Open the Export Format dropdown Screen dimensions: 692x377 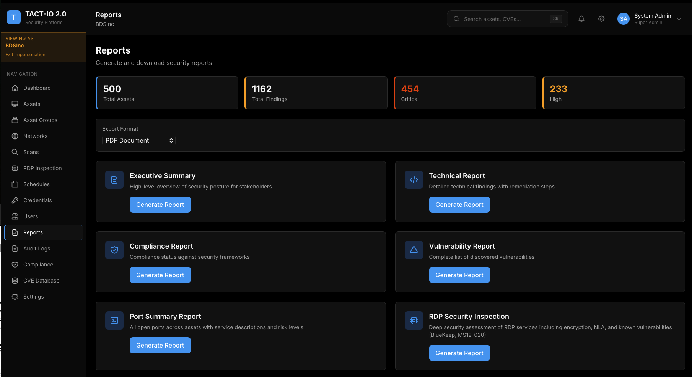(x=138, y=140)
